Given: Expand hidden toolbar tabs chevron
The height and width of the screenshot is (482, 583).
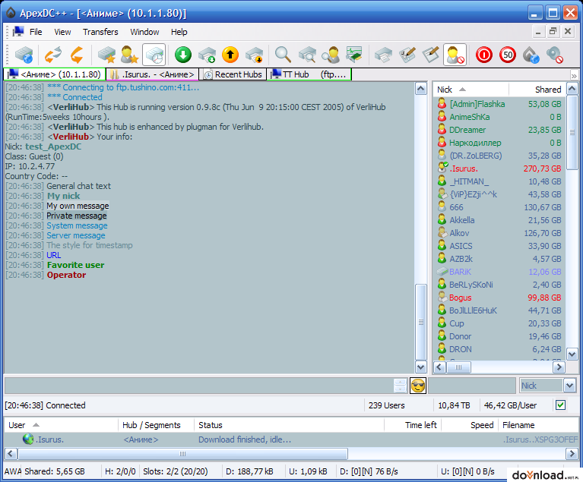Looking at the screenshot, I should (574, 76).
